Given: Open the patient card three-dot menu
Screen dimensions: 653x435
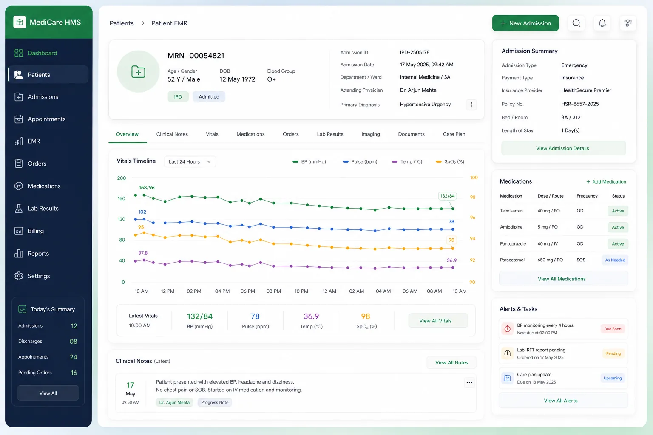Looking at the screenshot, I should point(471,105).
